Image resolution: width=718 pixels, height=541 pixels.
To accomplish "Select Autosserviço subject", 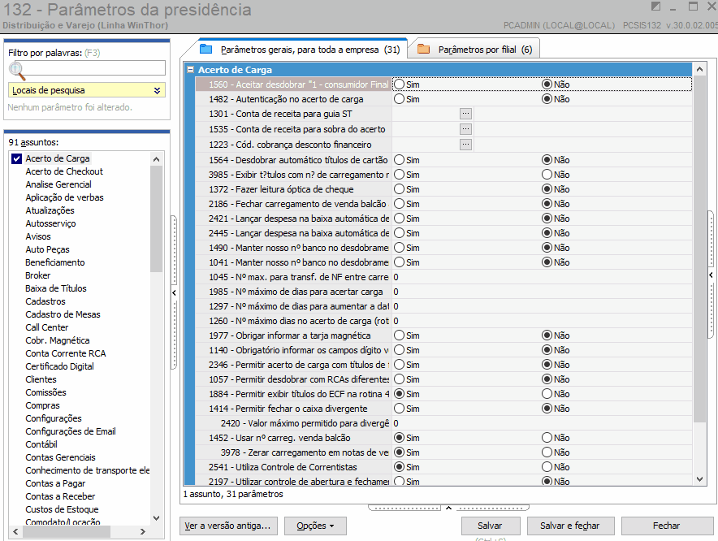I will pyautogui.click(x=50, y=223).
